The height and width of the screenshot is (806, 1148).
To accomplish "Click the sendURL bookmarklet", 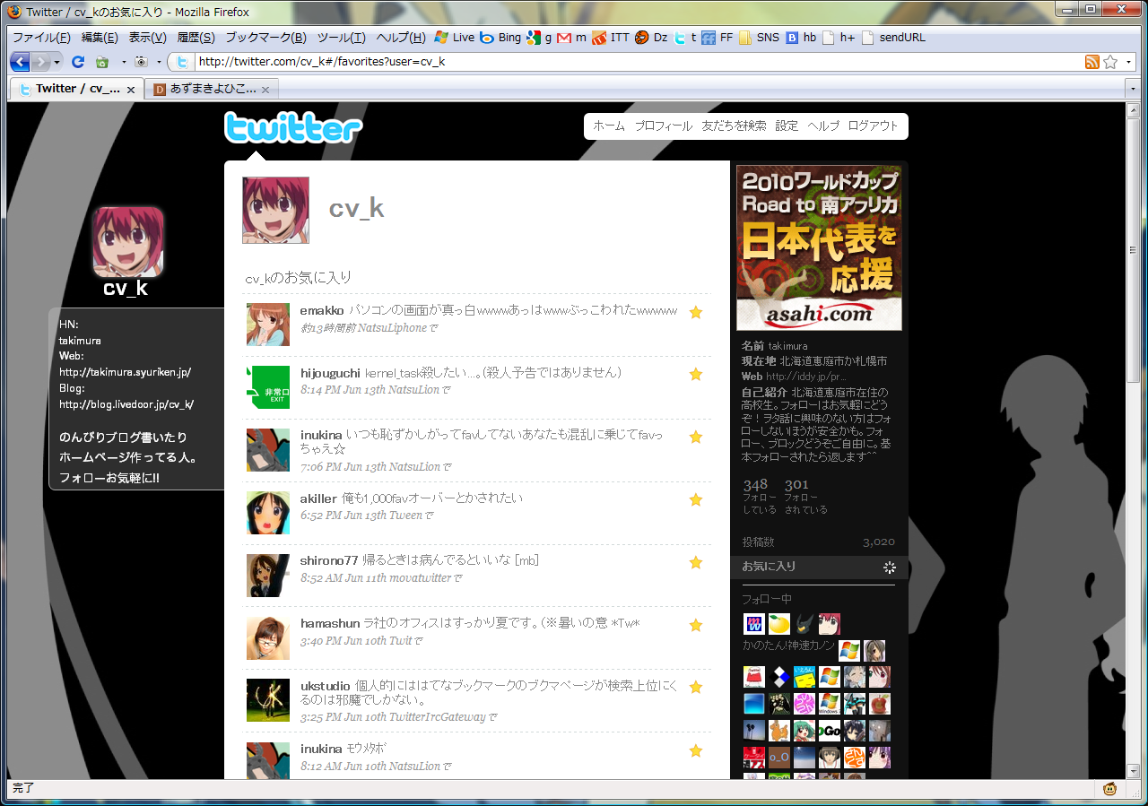I will tap(893, 38).
